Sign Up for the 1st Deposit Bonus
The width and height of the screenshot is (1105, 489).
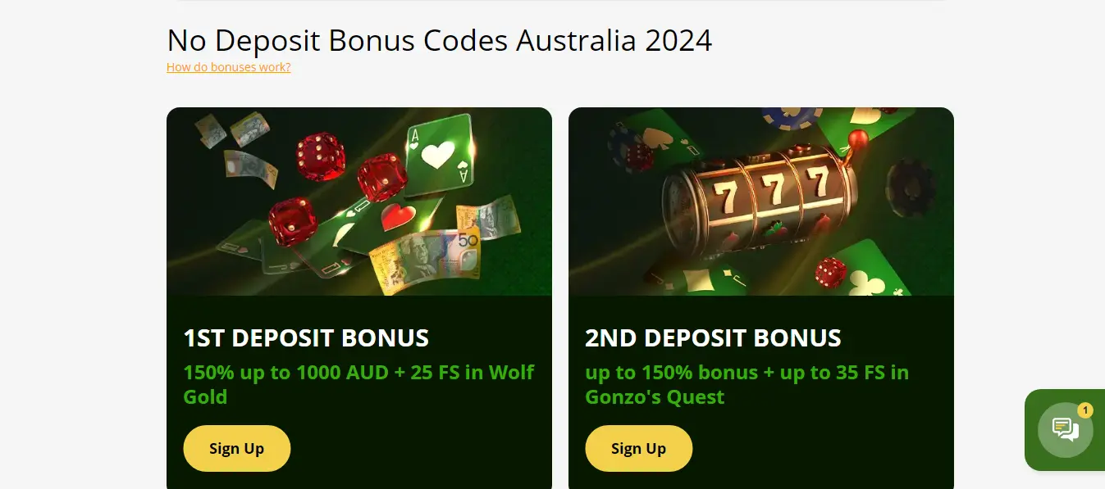tap(236, 448)
